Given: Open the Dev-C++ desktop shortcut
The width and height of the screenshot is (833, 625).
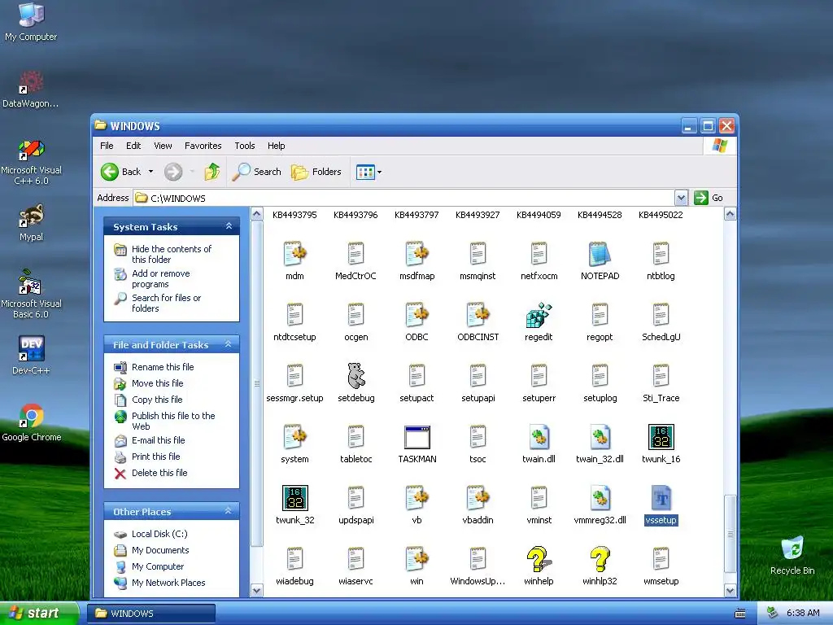Looking at the screenshot, I should click(32, 356).
